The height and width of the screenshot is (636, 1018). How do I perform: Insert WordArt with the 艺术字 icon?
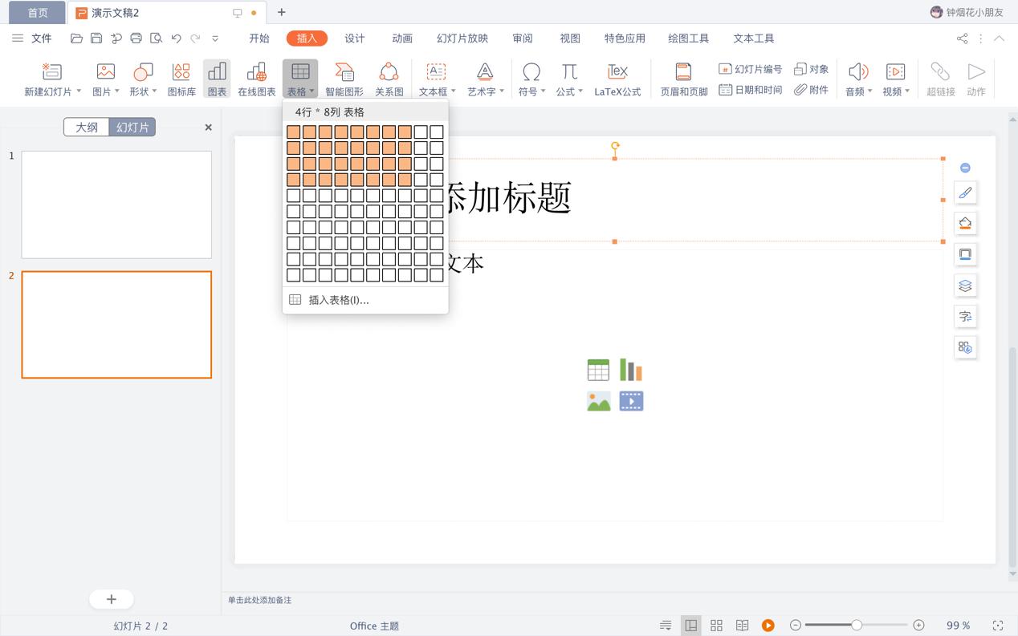click(x=482, y=78)
